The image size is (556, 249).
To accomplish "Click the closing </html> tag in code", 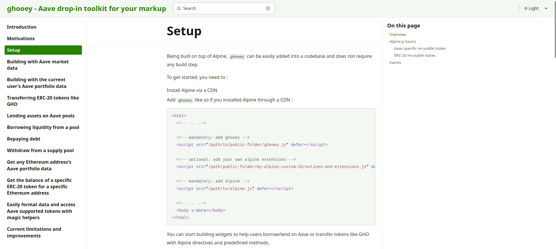I will point(180,217).
